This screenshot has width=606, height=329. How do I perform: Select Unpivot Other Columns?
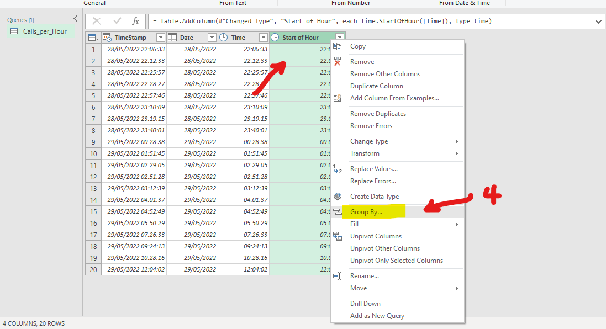click(385, 248)
